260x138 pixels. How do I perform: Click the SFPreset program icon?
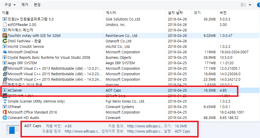pos(5,107)
